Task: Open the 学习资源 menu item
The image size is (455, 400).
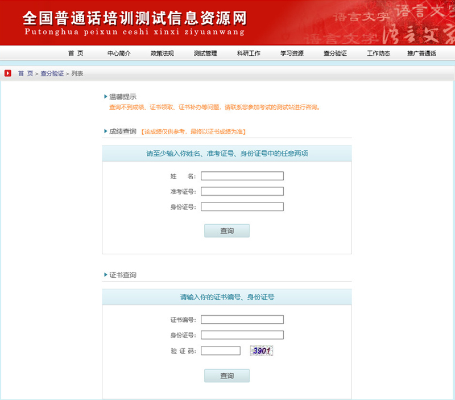Action: (292, 53)
